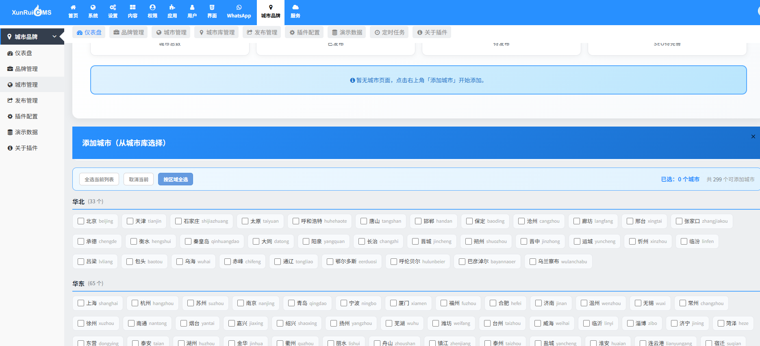Check the 常州 changzhou checkbox

(x=683, y=303)
